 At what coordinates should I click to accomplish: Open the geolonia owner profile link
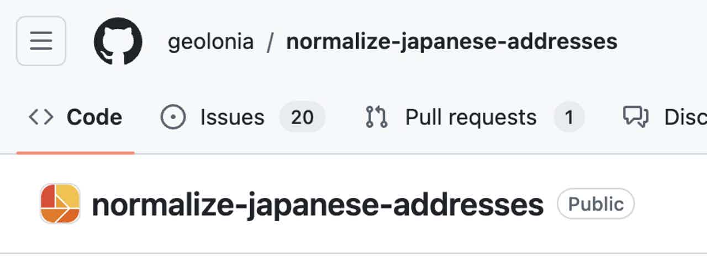point(210,42)
